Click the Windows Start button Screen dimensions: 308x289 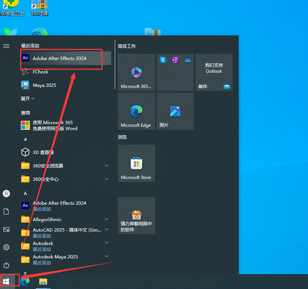[x=6, y=282]
